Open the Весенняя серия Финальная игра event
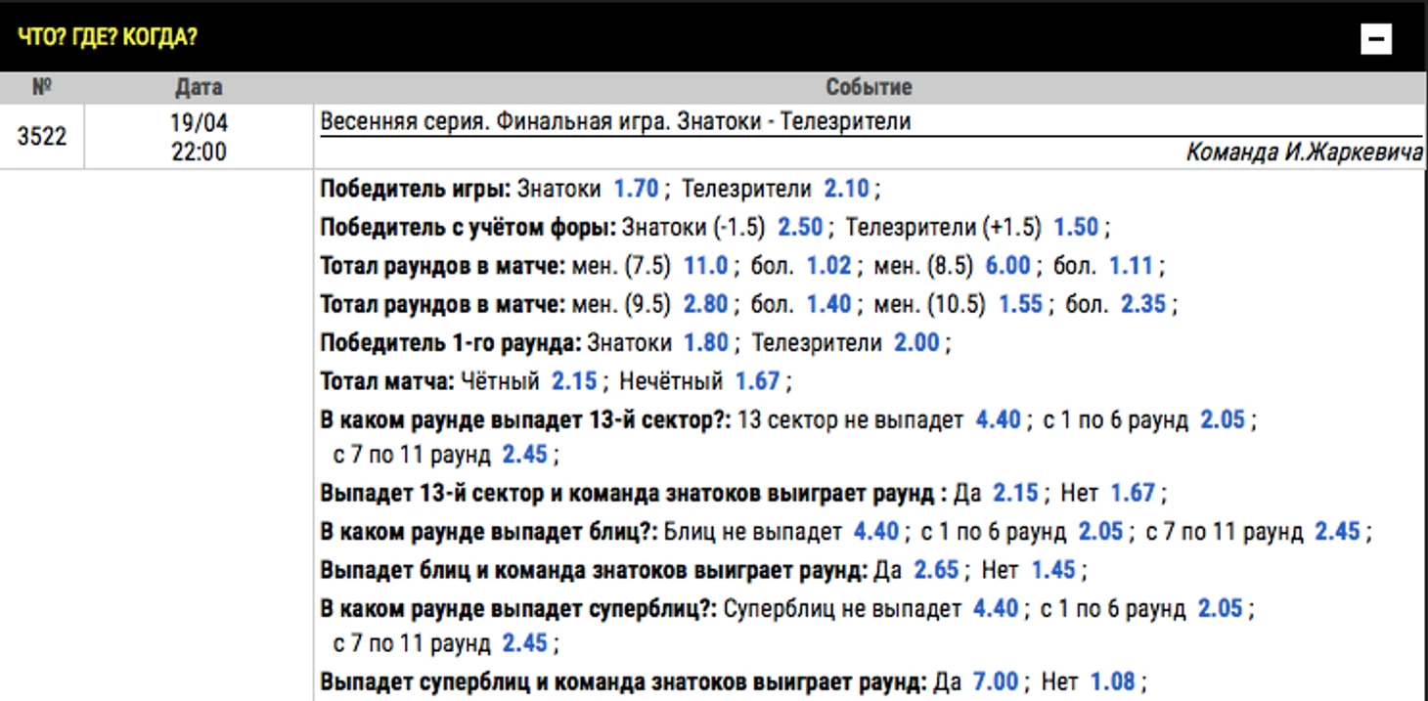This screenshot has height=701, width=1428. pyautogui.click(x=616, y=122)
